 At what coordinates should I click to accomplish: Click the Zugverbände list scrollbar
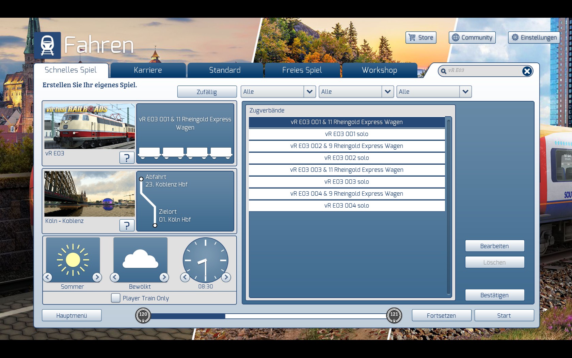tap(449, 207)
